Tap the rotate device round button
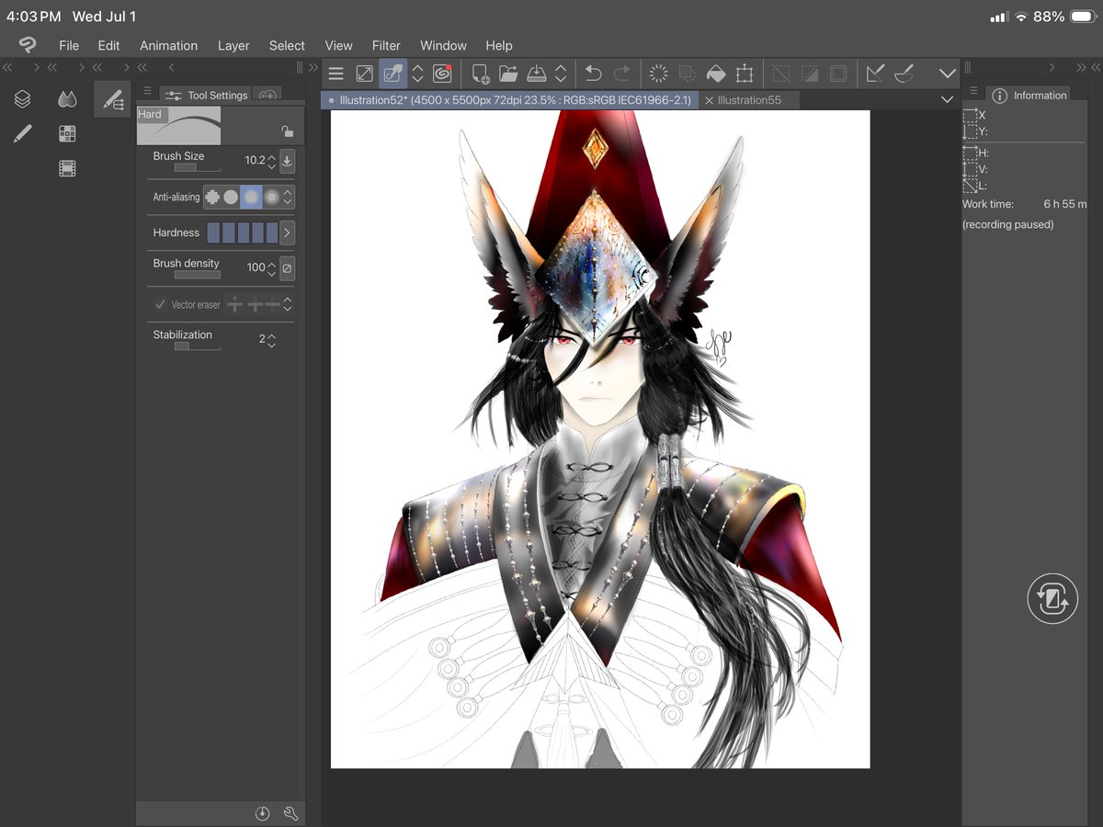The height and width of the screenshot is (827, 1103). (x=1052, y=599)
